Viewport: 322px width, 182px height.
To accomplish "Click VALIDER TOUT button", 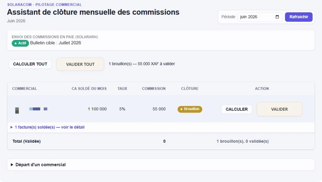I will tap(80, 64).
